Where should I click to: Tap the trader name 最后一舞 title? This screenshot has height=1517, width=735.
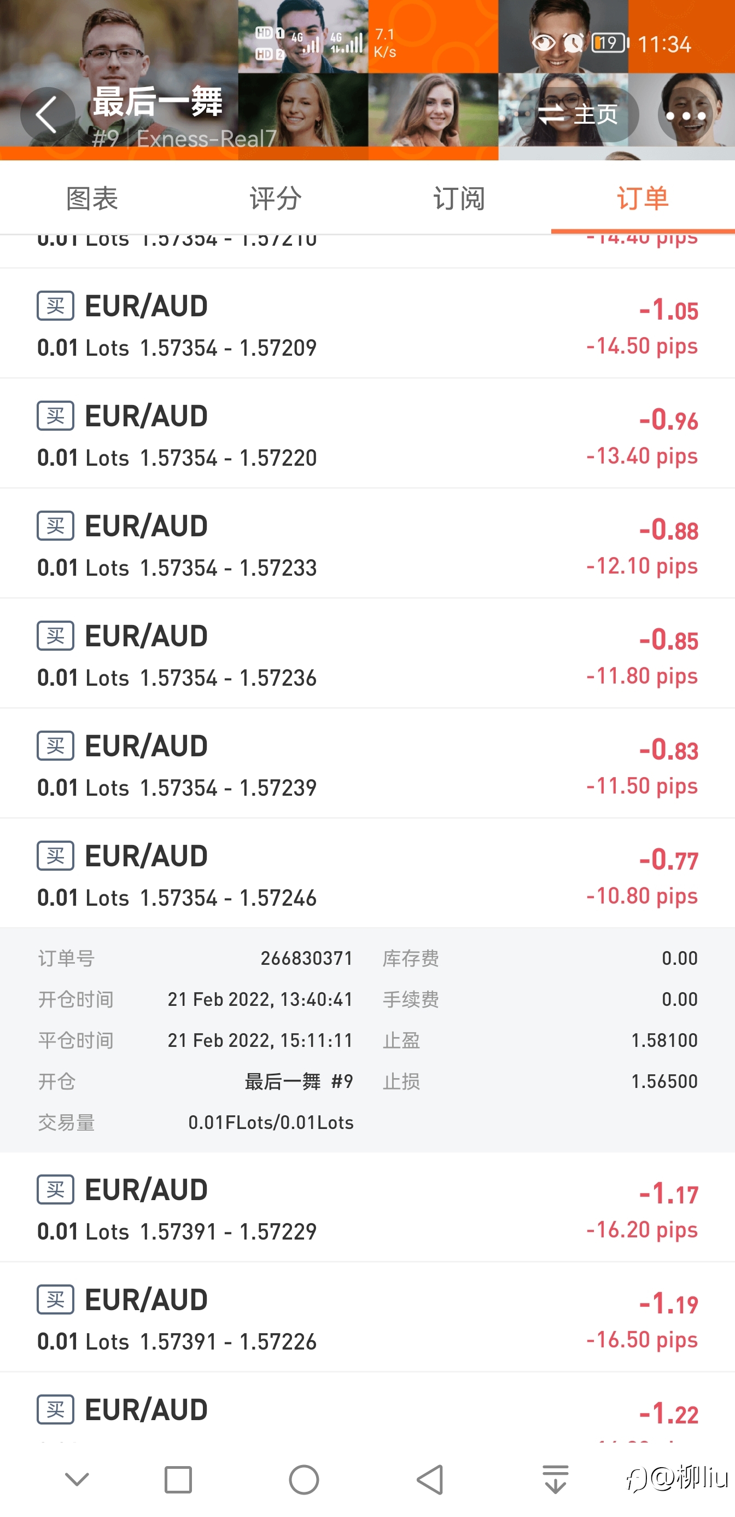click(x=157, y=101)
